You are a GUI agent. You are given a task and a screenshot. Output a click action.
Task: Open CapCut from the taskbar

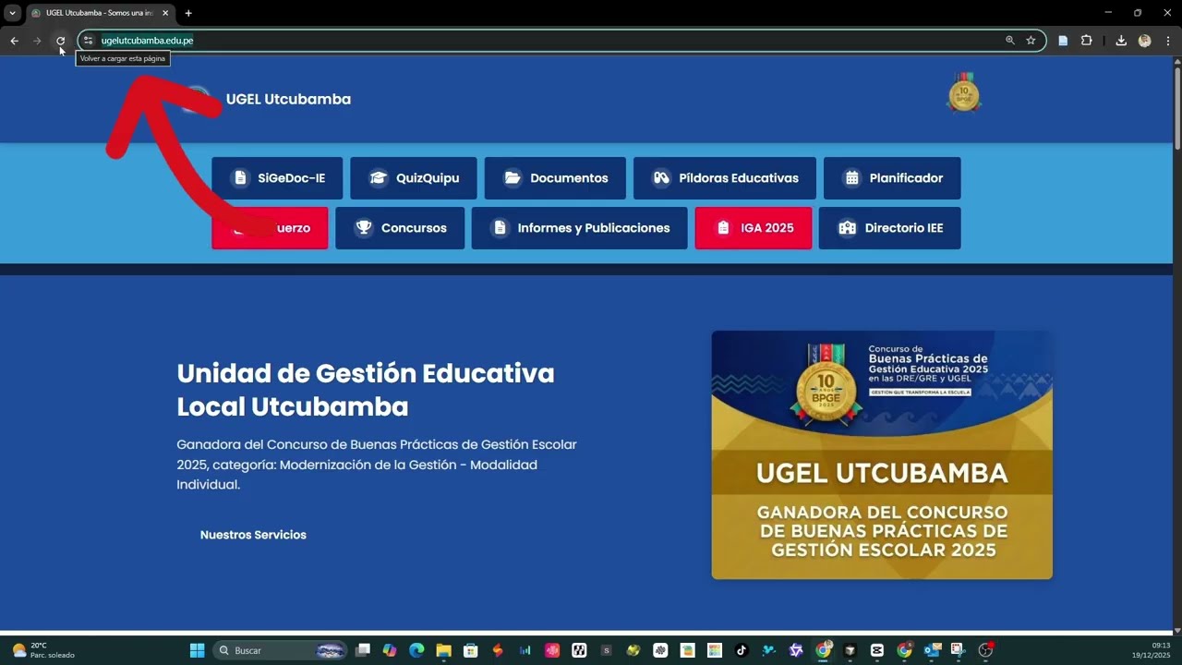(x=877, y=650)
